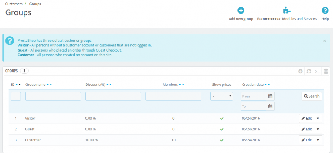333x153 pixels.
Task: Expand Customer row Edit dropdown arrow
Action: coord(318,140)
